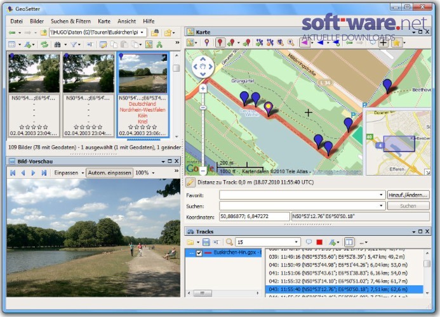The width and height of the screenshot is (440, 317).
Task: Click the thumbnail list scrollbar handle
Action: click(x=177, y=68)
